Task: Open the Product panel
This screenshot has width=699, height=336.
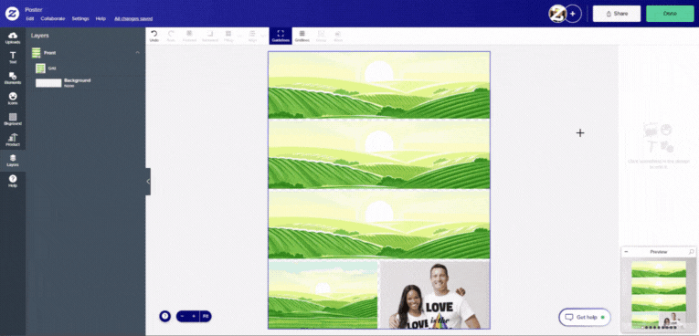Action: coord(13,140)
